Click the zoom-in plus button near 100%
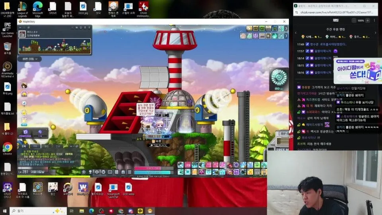 point(368,20)
